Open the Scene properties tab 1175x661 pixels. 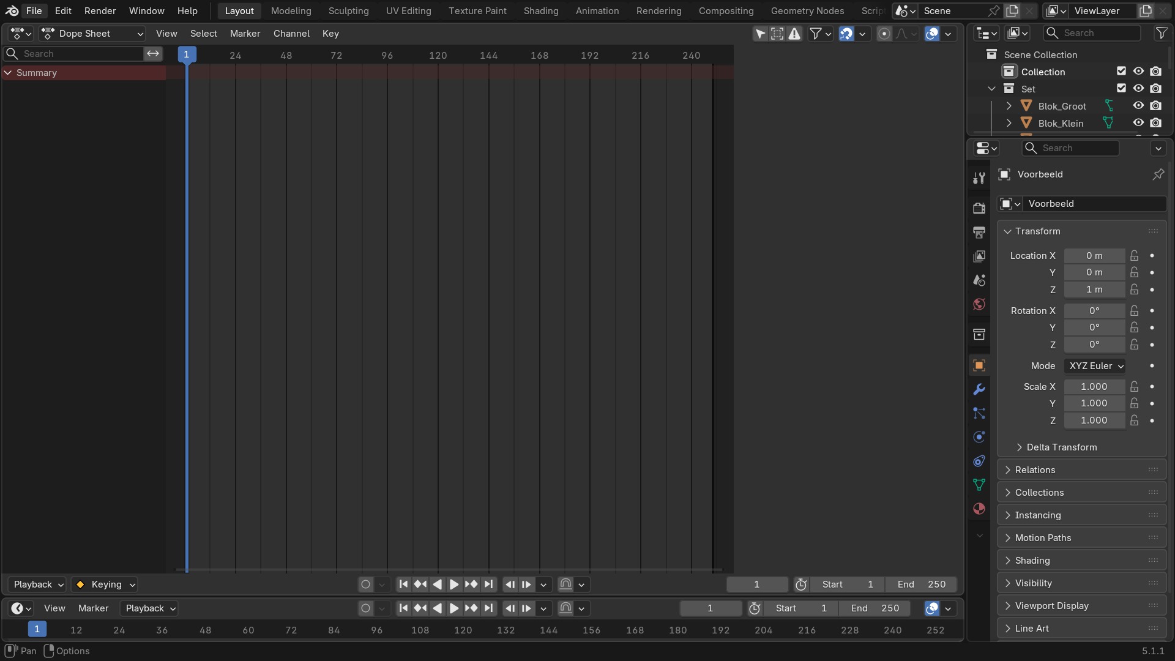tap(979, 280)
